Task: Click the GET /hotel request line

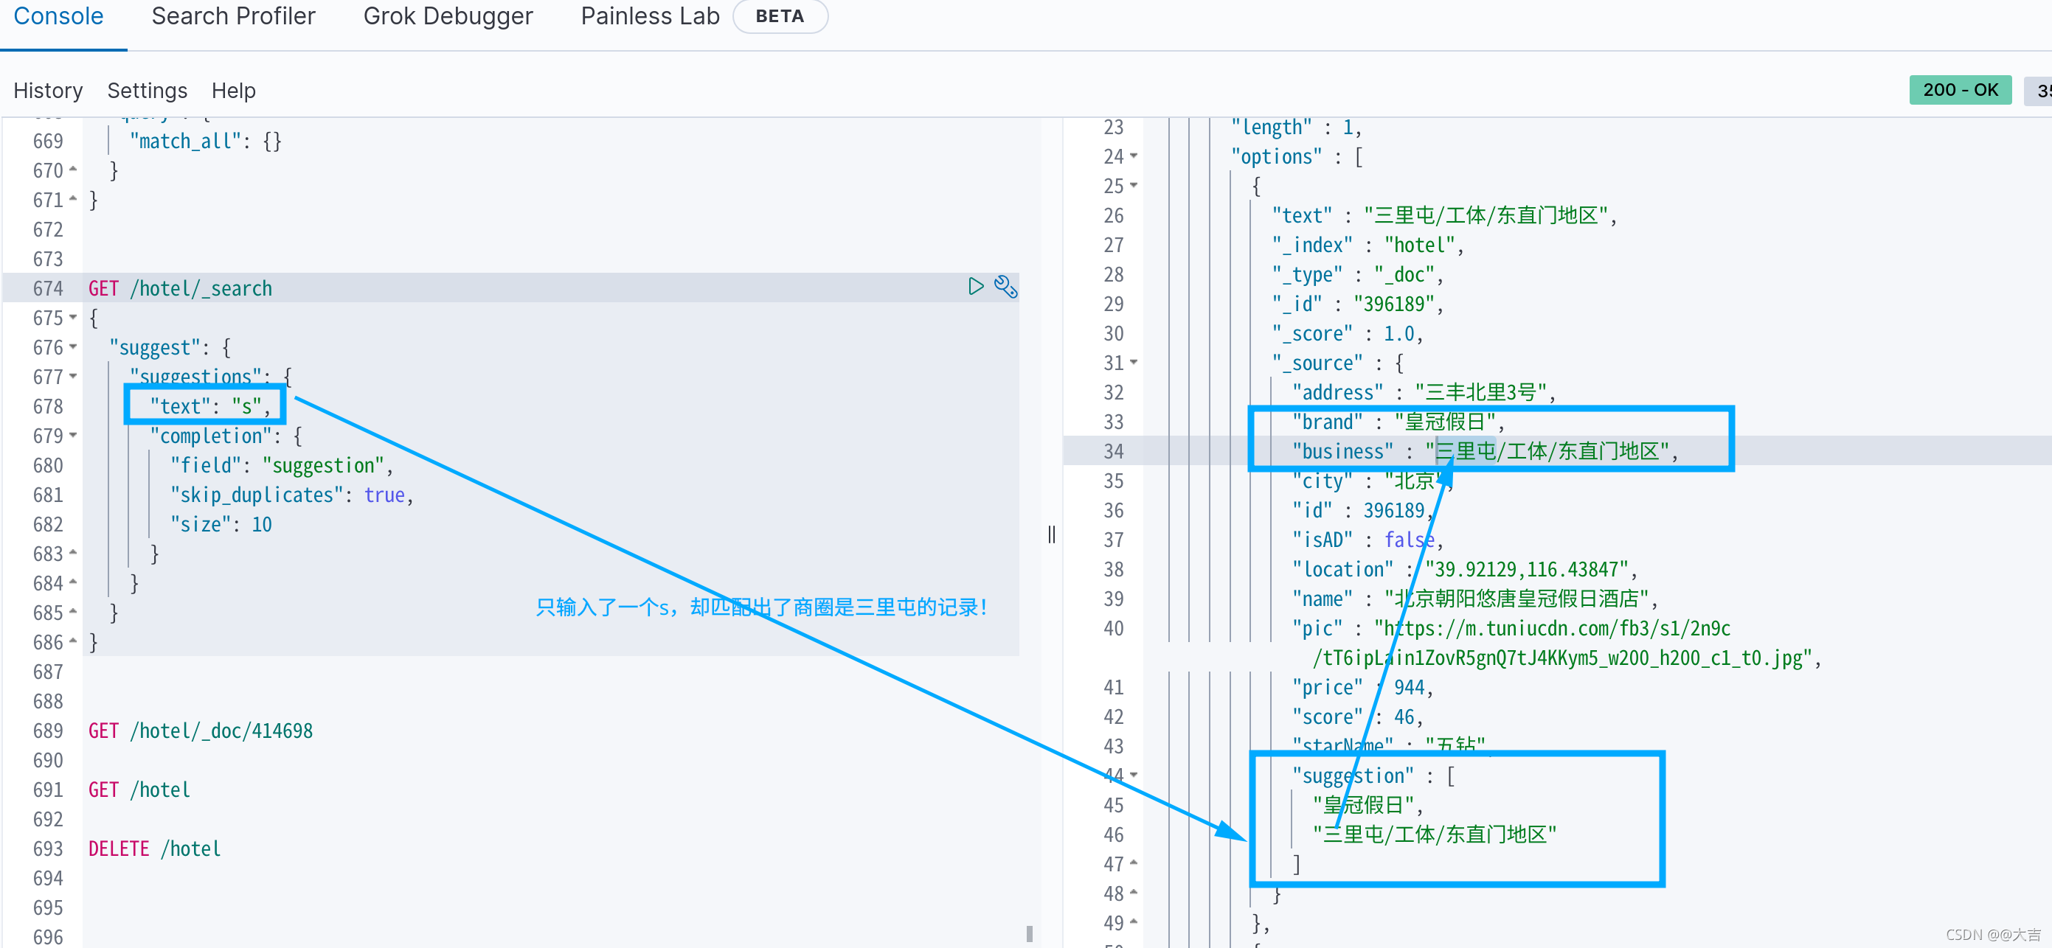Action: click(x=139, y=790)
